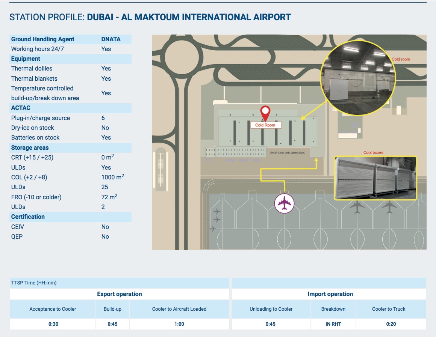The width and height of the screenshot is (436, 337).
Task: Click the TTSP Time (HH:mm) label
Action: (x=34, y=283)
